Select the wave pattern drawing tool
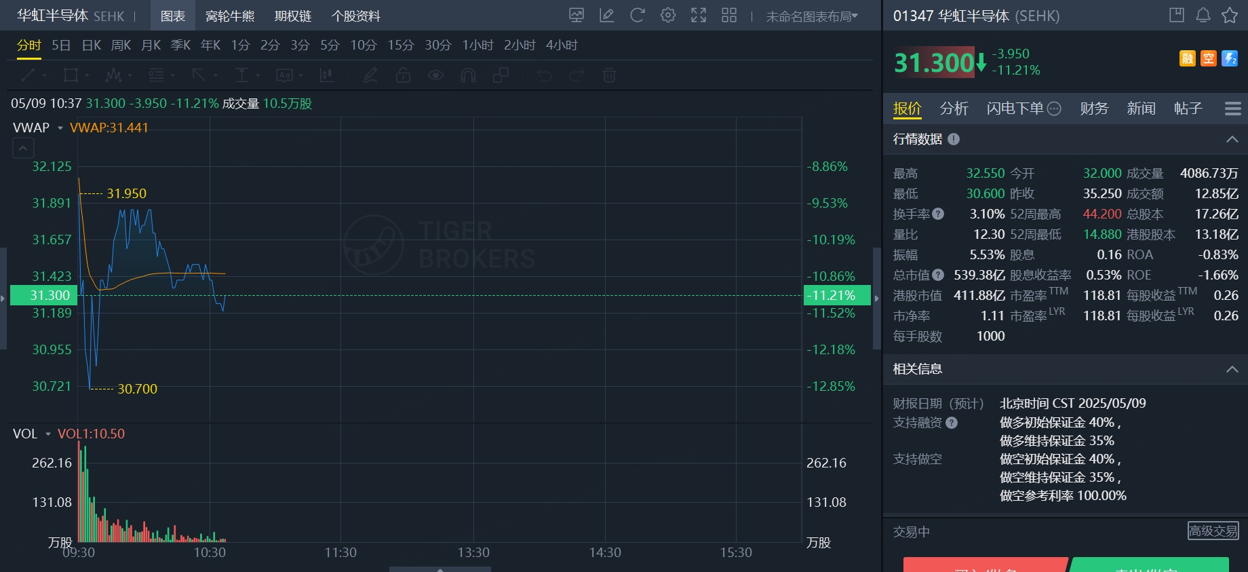1248x572 pixels. 113,75
